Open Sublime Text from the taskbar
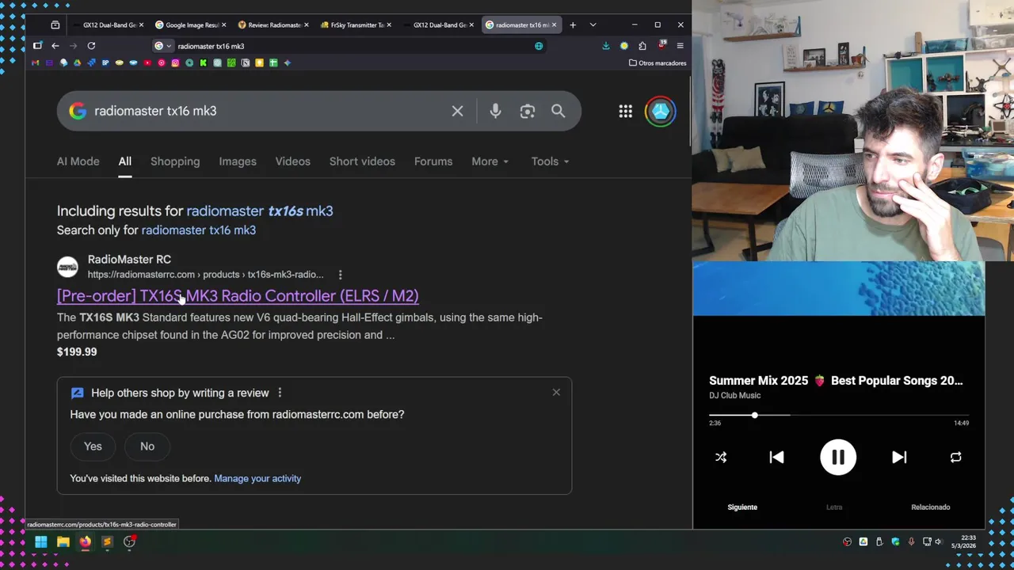1014x570 pixels. pos(107,541)
